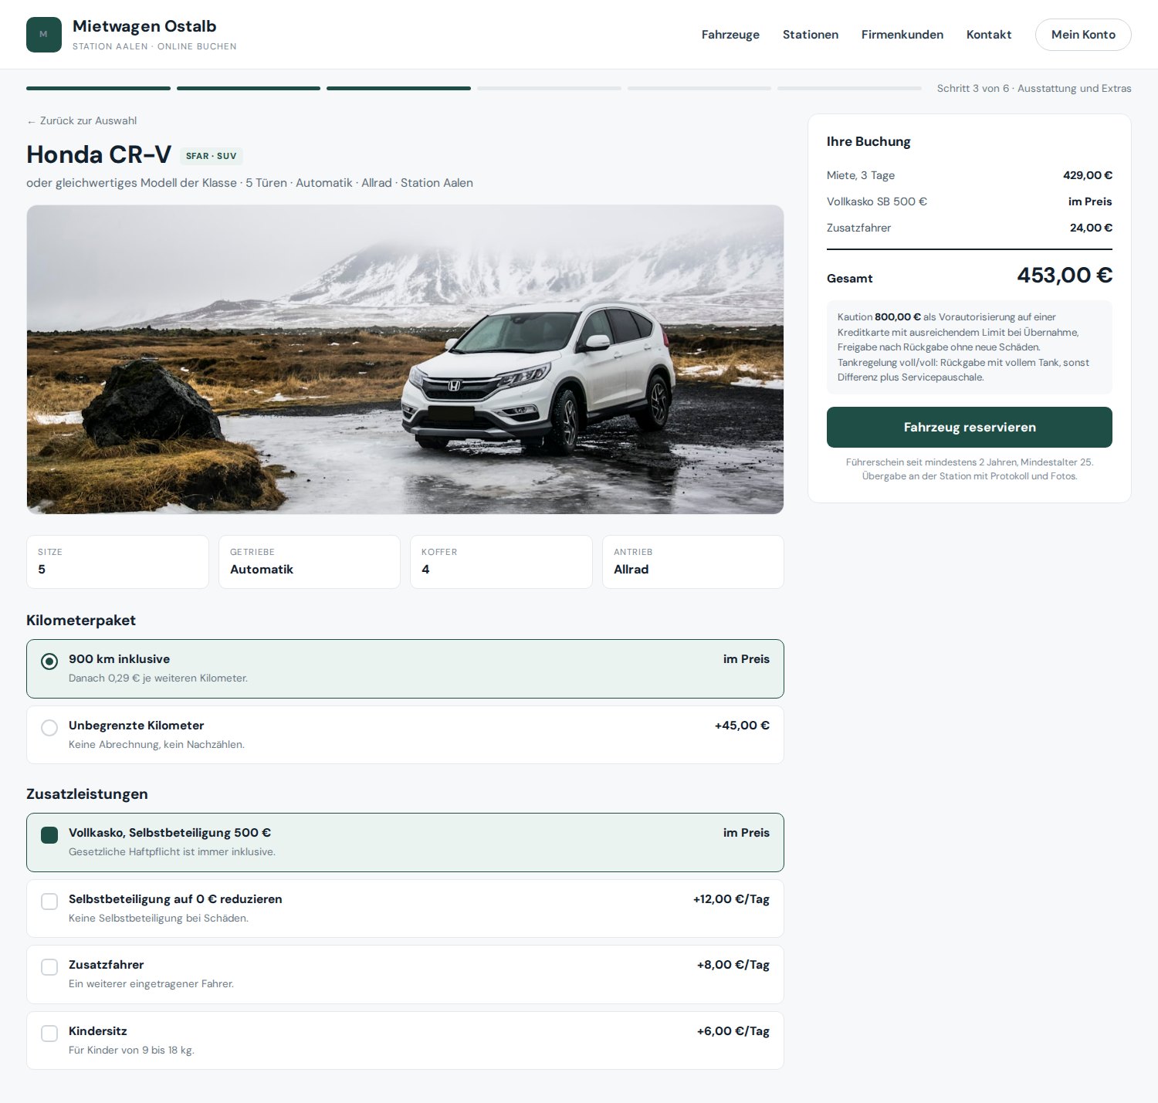Viewport: 1158px width, 1103px height.
Task: Select Kontakt in the top navigation
Action: pyautogui.click(x=989, y=35)
